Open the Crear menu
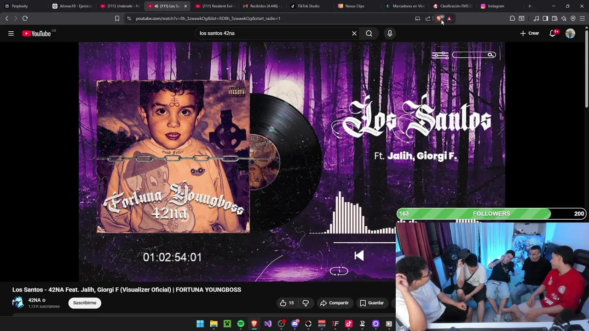Image resolution: width=589 pixels, height=331 pixels. point(529,34)
